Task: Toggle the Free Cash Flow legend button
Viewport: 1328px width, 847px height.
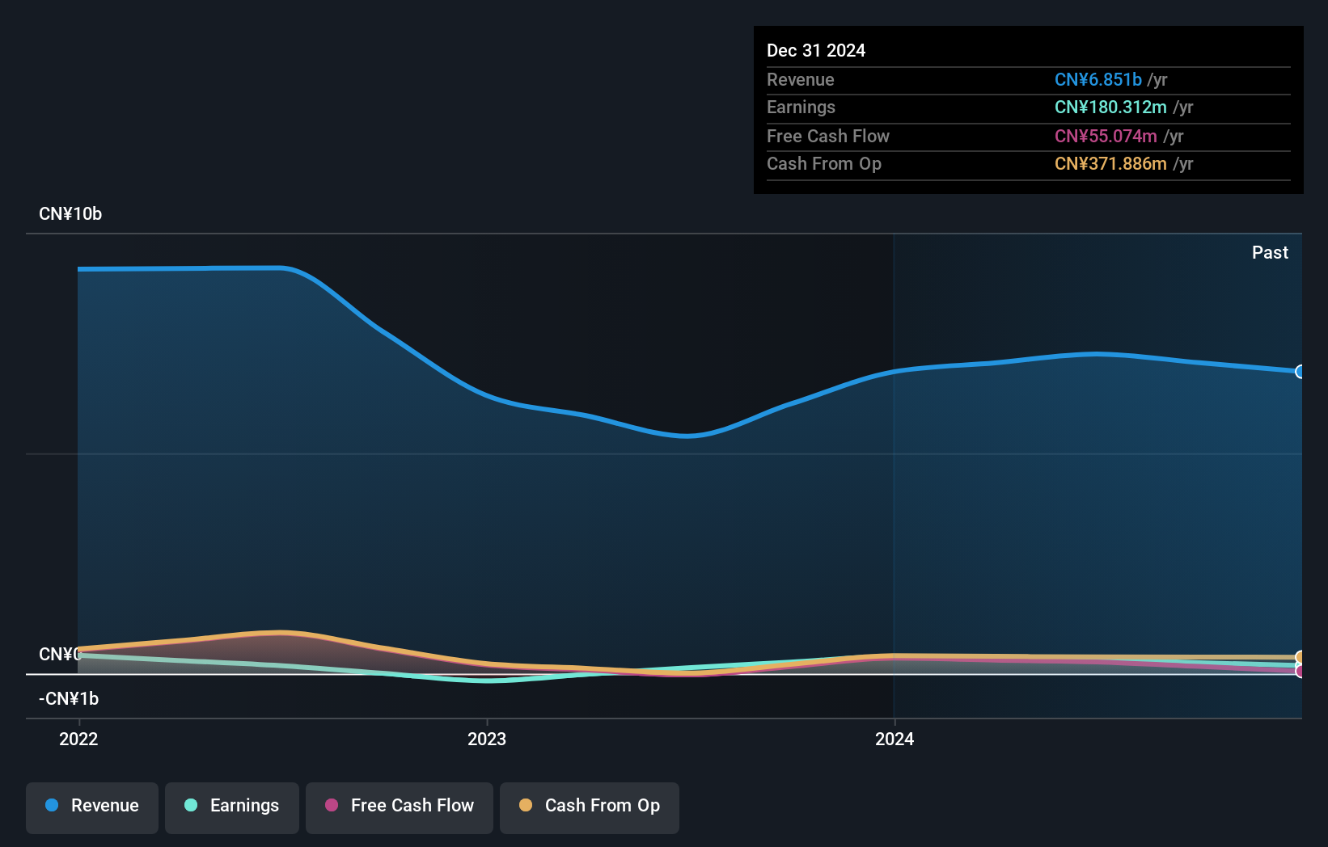Action: click(x=400, y=807)
